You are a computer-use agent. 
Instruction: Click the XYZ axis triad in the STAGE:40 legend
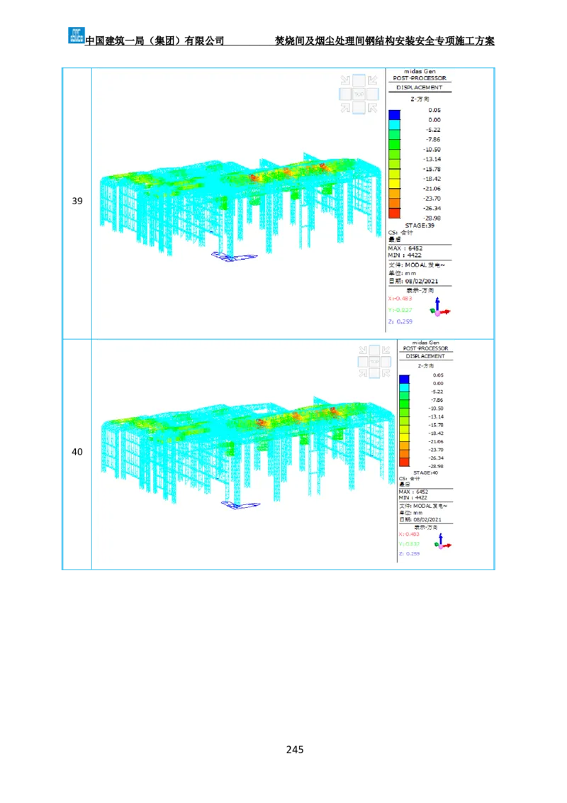coord(443,541)
